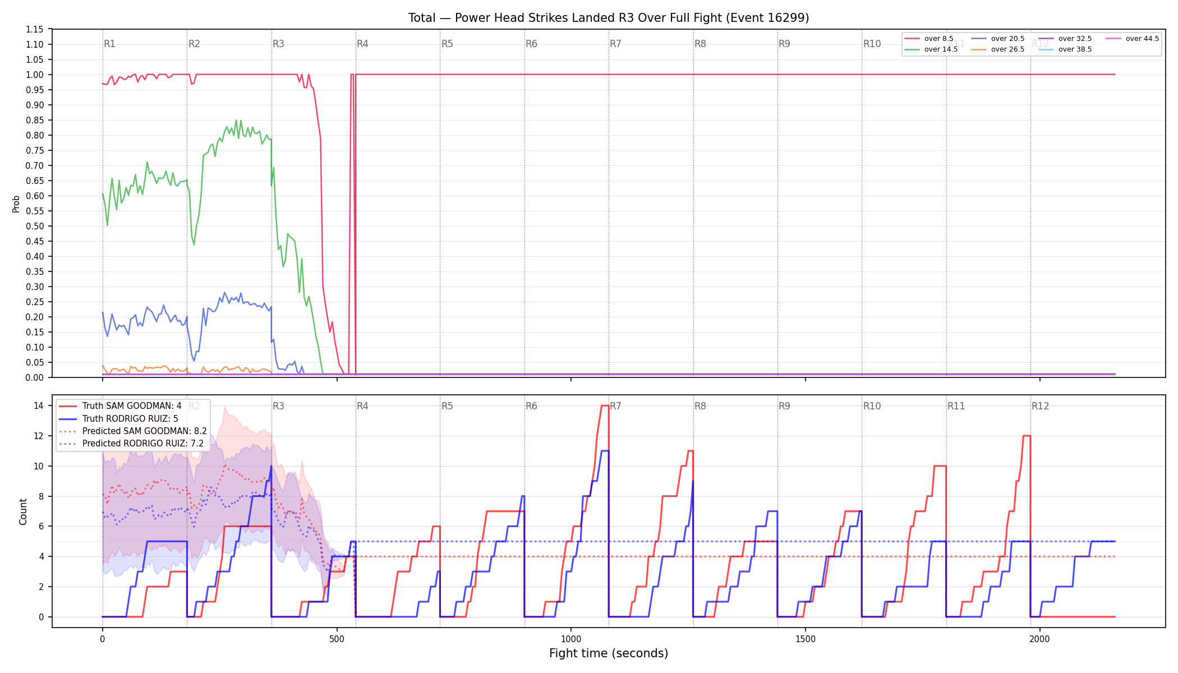Click the 0.25 tick on Prob axis
The image size is (1178, 673).
coord(34,302)
